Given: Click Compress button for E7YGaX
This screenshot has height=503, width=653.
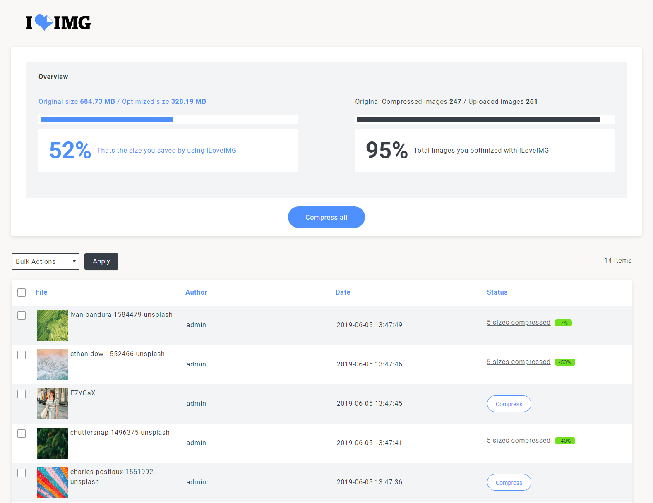Looking at the screenshot, I should pos(509,404).
